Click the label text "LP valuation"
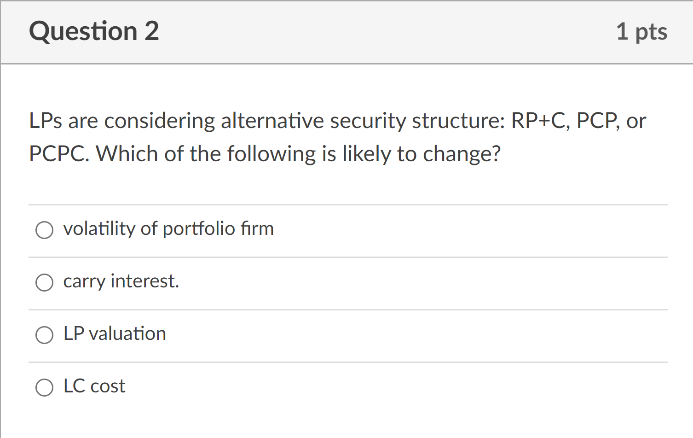Viewport: 693px width, 438px height. pos(115,334)
